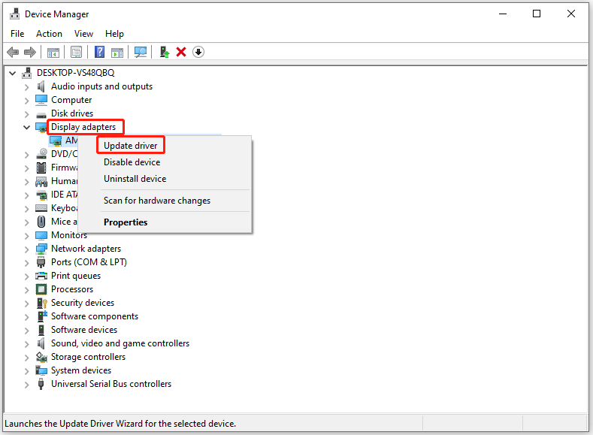Select the Ports (COM & LPT) label
Viewport: 593px width, 435px height.
click(89, 262)
